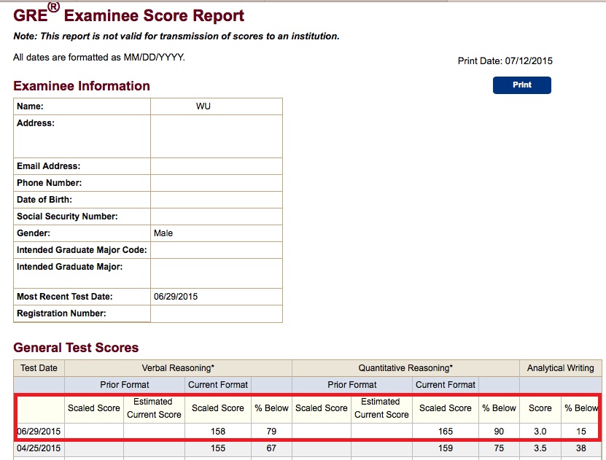This screenshot has width=606, height=460.
Task: Select analytical writing percent below 15
Action: 581,432
